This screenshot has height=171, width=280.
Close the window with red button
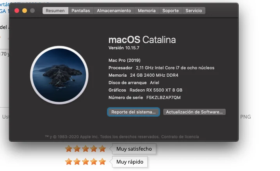click(x=17, y=11)
